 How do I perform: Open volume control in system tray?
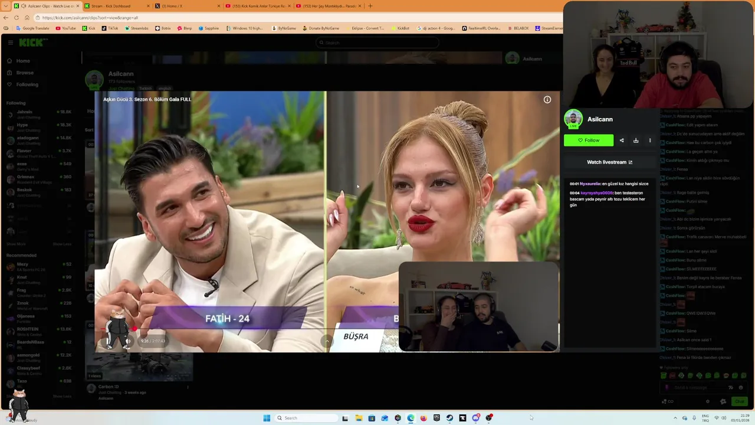pos(725,418)
